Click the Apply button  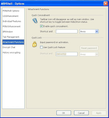click(x=99, y=113)
